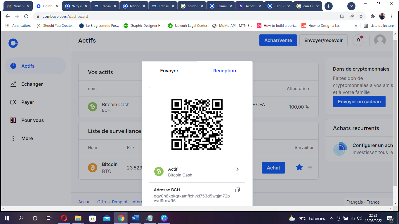Click the orange Bitcoin coin icon in the watchlist
The width and height of the screenshot is (399, 224).
pos(93,168)
